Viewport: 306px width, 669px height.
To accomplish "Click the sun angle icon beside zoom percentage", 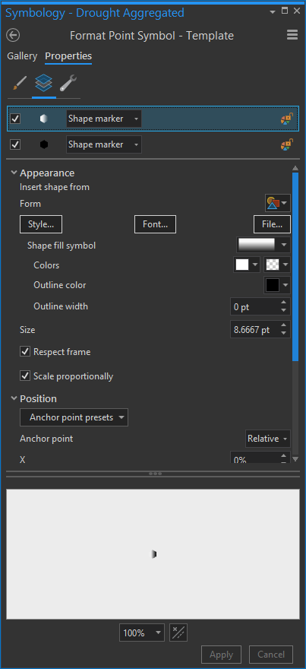I will click(178, 633).
